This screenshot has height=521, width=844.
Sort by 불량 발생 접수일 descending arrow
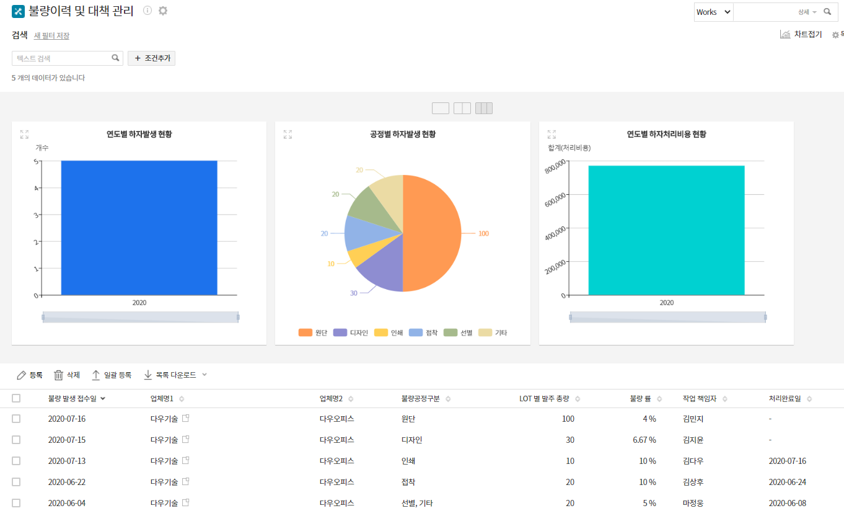click(x=103, y=399)
